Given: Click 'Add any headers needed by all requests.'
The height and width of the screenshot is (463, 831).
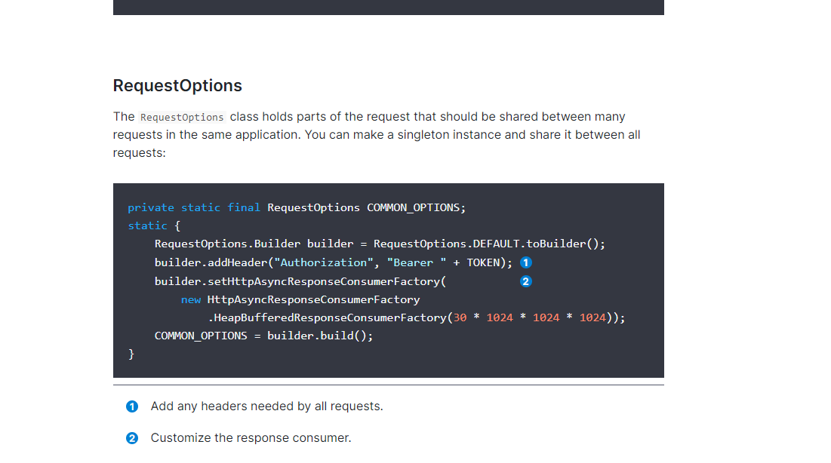Looking at the screenshot, I should [266, 406].
